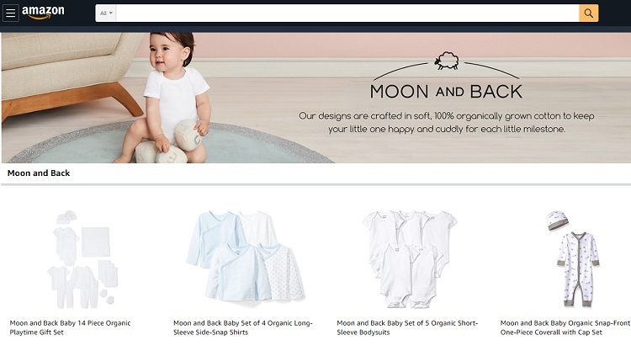This screenshot has width=631, height=351.
Task: Click into the Amazon search field
Action: [x=347, y=13]
